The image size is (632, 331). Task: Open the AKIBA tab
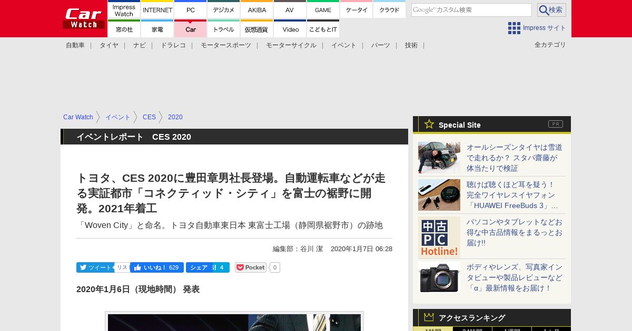(x=257, y=9)
